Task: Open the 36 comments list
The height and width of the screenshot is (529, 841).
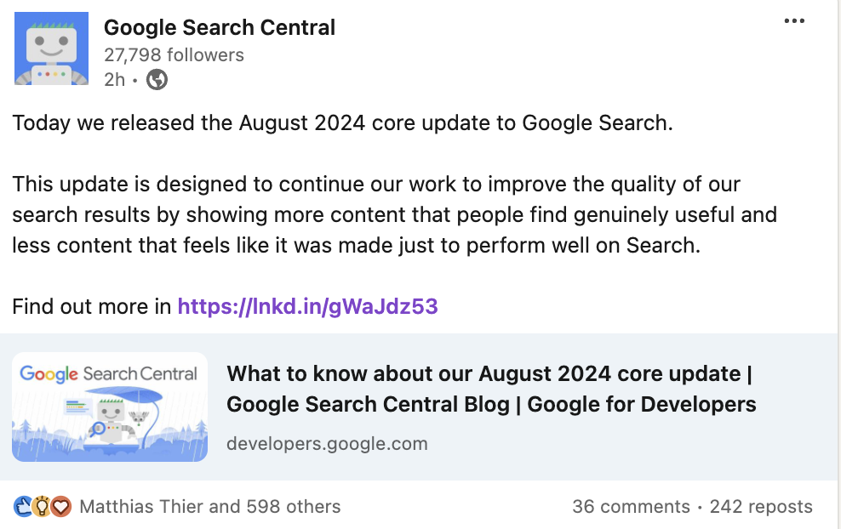Action: tap(632, 506)
